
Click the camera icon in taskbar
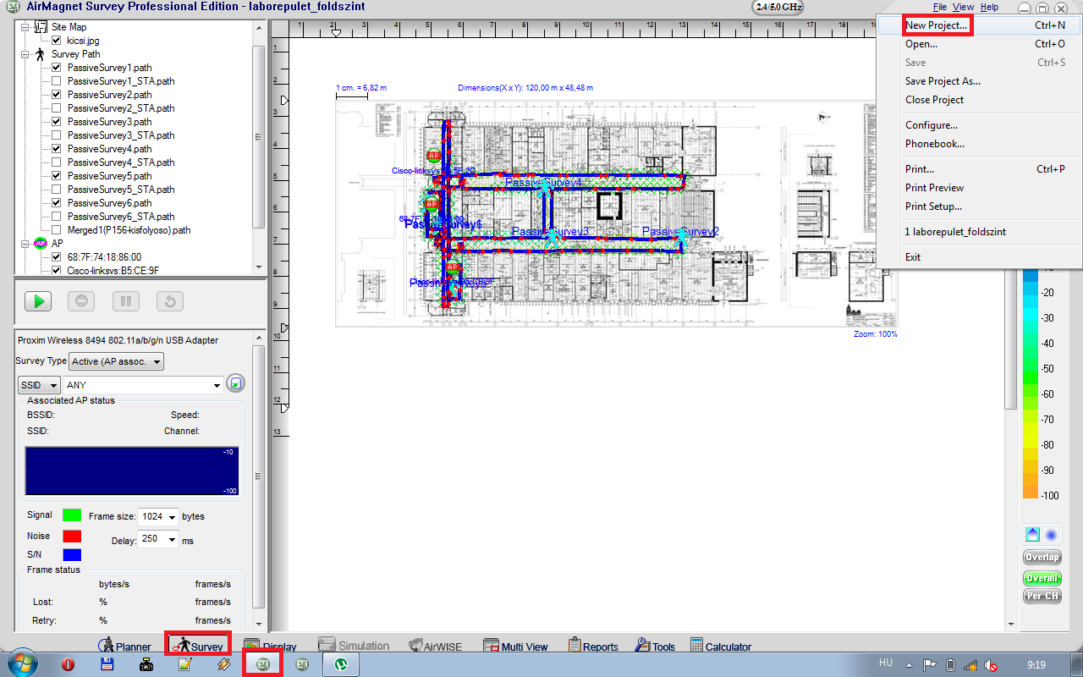pyautogui.click(x=146, y=664)
